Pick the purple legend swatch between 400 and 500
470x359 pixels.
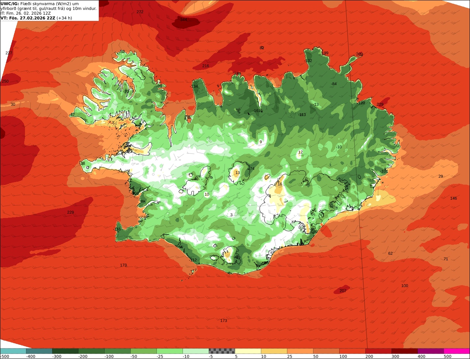click(431, 351)
